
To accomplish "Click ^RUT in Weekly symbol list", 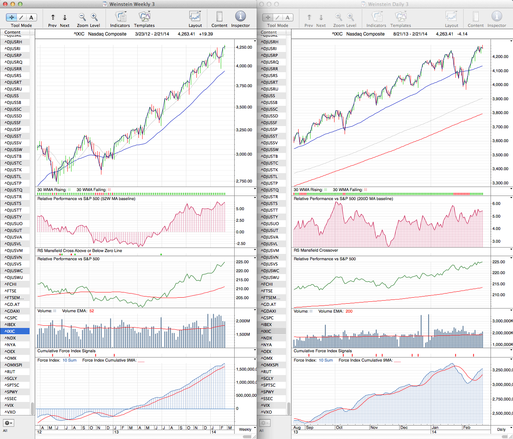I will point(10,372).
